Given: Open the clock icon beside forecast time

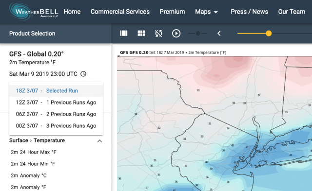Looking at the screenshot, I should click(x=83, y=74).
